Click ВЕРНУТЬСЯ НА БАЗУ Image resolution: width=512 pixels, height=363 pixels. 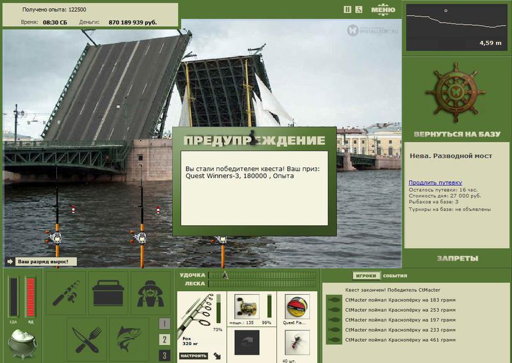click(x=457, y=134)
